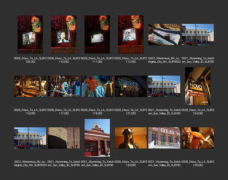Click label 0022_Winnemuca Virginia_City_NV_5L8Y9022

(x=164, y=60)
